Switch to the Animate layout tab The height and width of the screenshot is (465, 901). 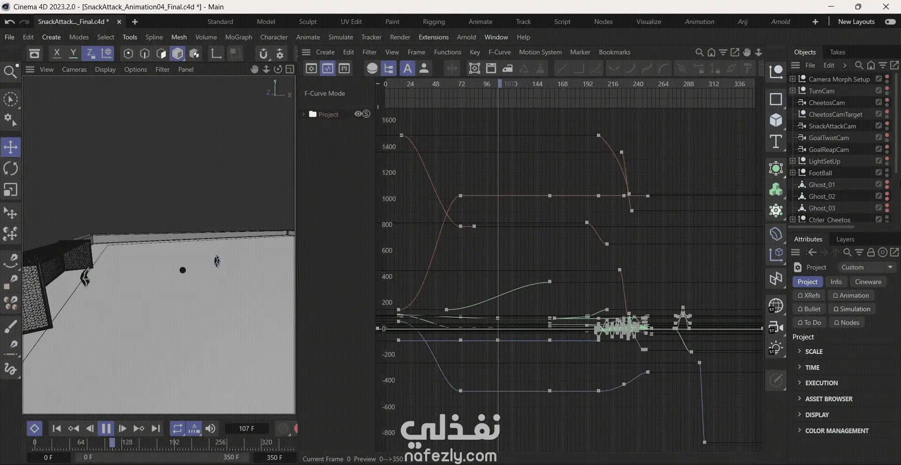pos(480,22)
